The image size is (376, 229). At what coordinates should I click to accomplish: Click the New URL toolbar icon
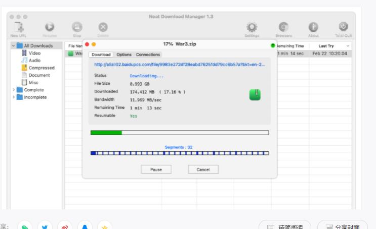coord(18,27)
